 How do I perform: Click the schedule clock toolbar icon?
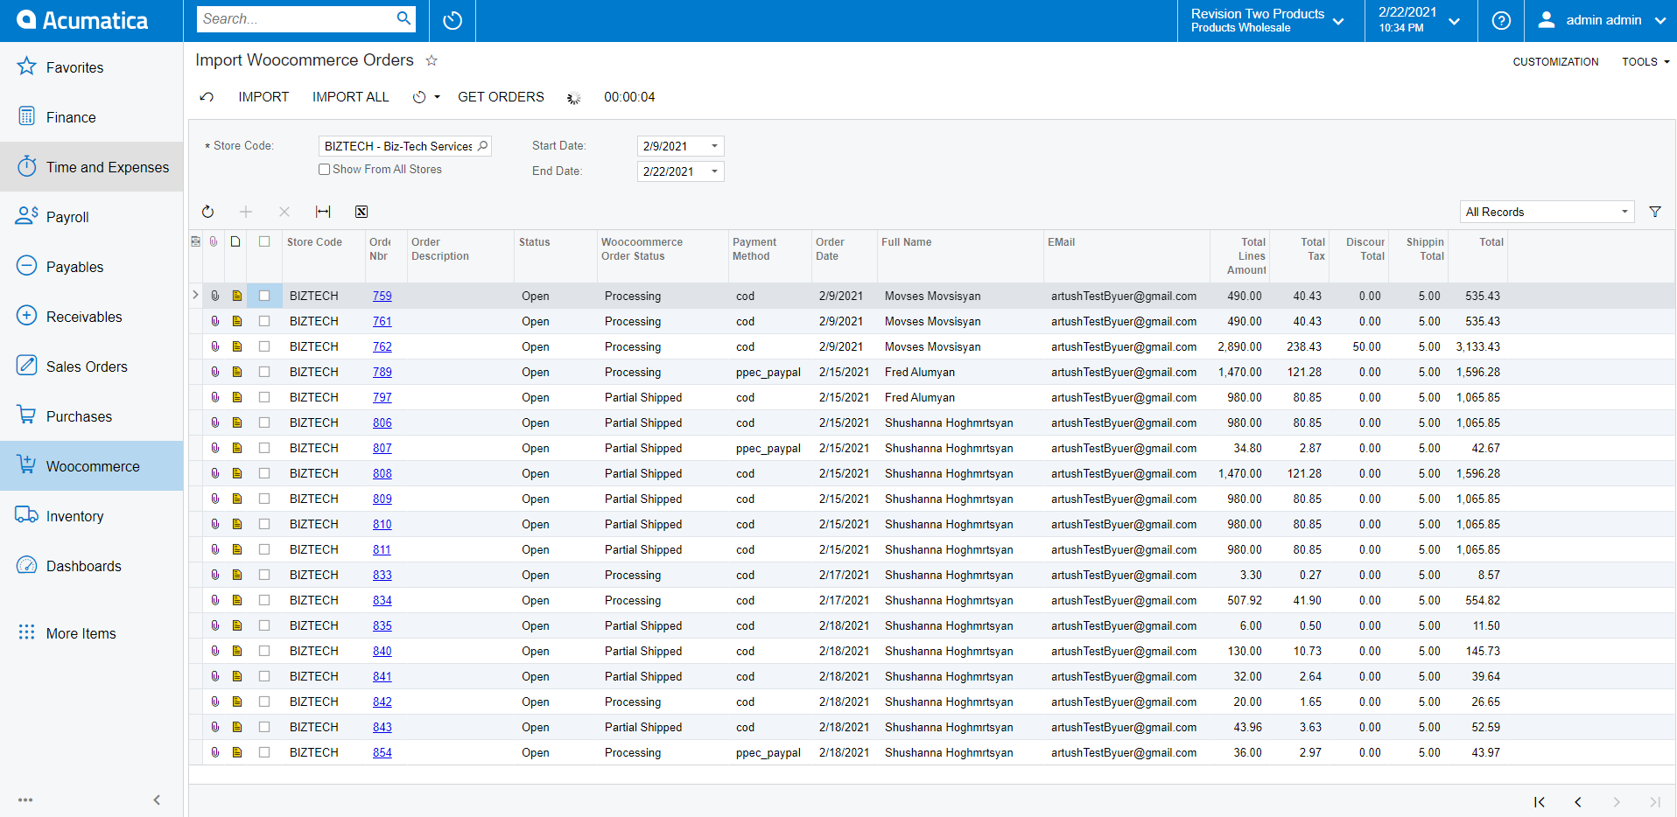(419, 97)
